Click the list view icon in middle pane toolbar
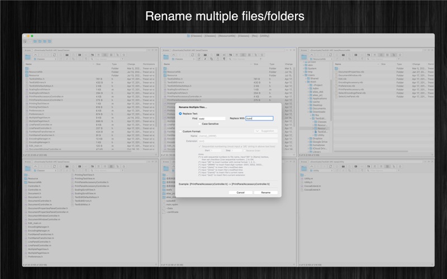This screenshot has height=279, width=447. coord(243,55)
